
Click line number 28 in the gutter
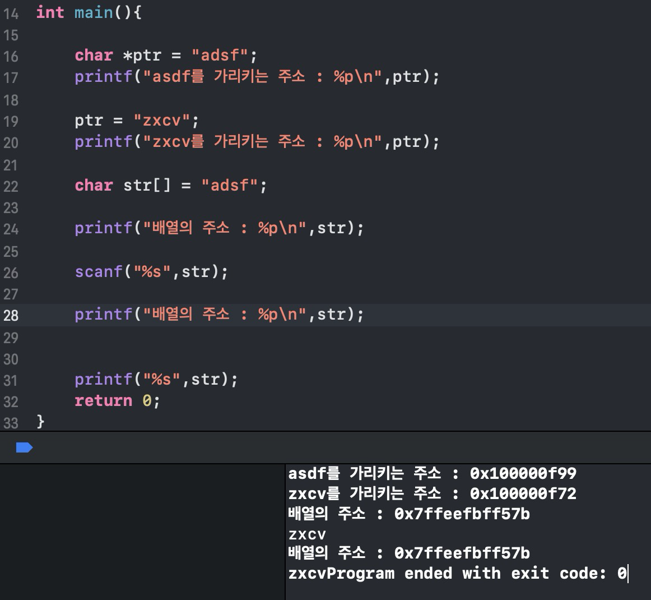pos(11,316)
